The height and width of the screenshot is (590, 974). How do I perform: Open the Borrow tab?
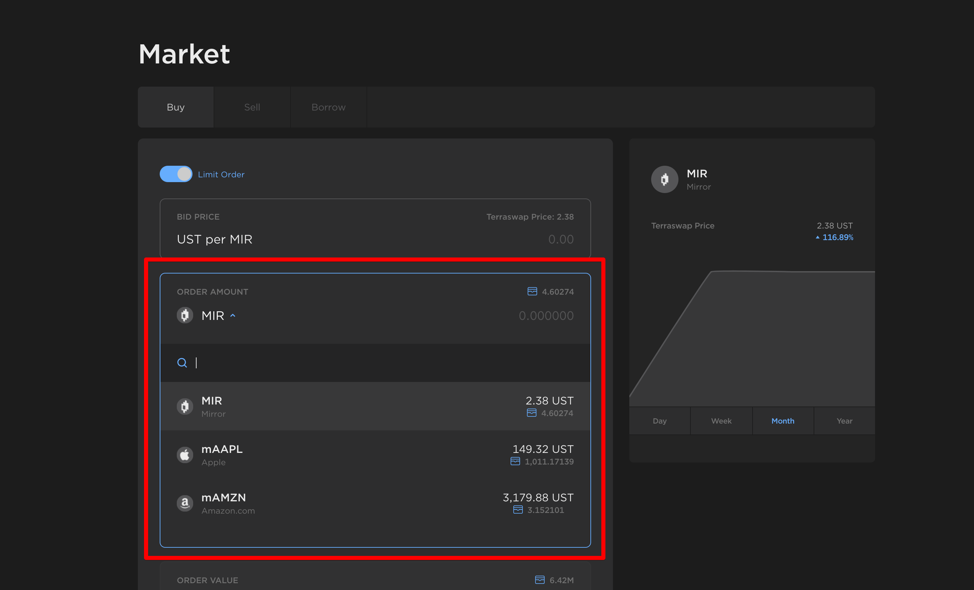pyautogui.click(x=328, y=107)
